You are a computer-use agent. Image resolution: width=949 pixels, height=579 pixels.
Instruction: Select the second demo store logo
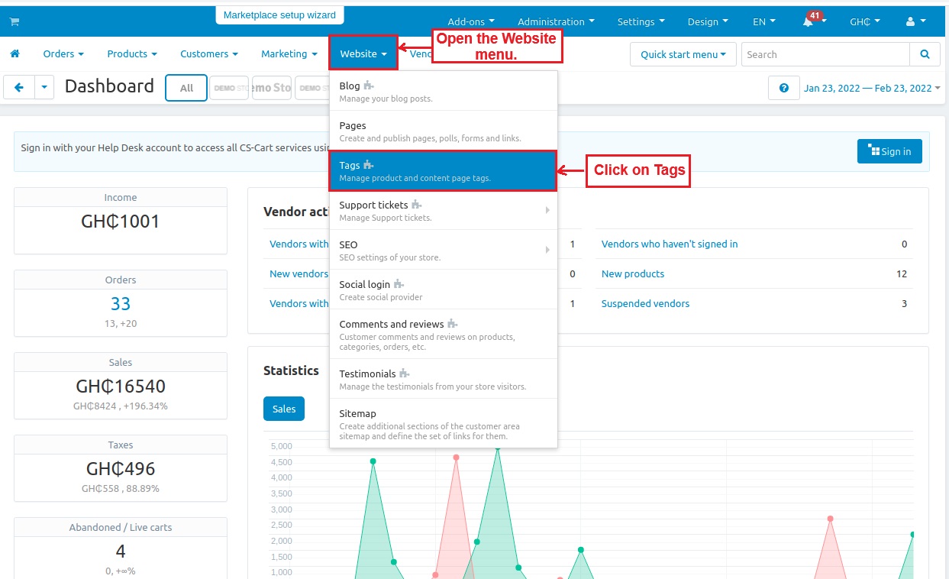click(272, 88)
